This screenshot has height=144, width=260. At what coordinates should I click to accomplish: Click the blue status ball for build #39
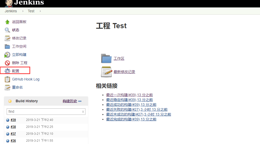[8, 120]
